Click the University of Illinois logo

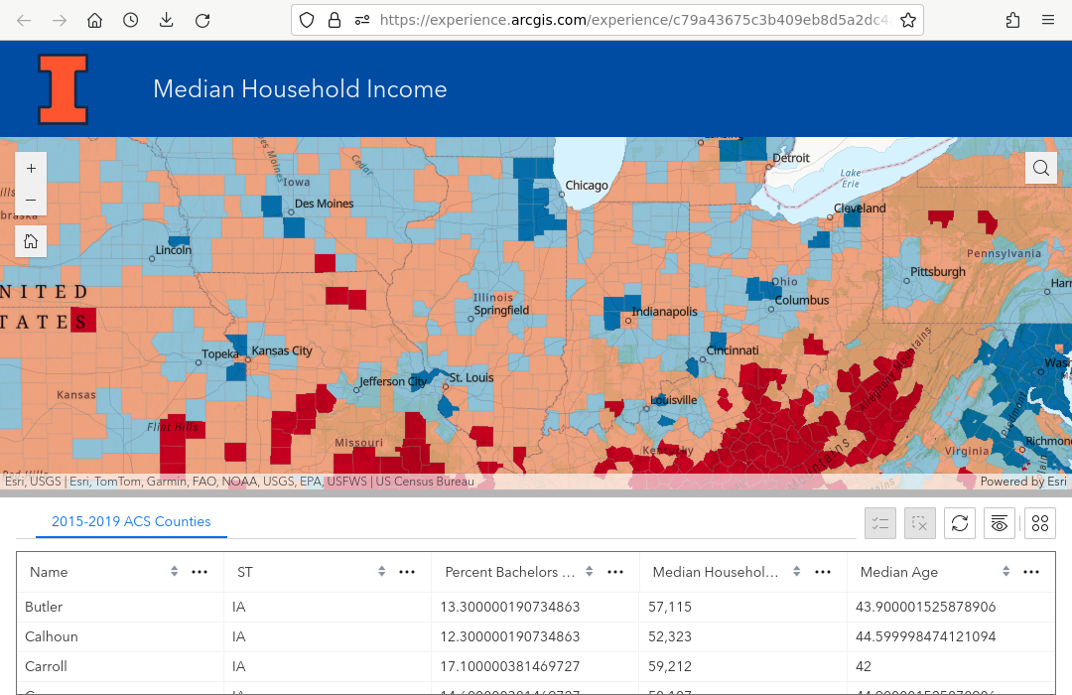(x=64, y=89)
